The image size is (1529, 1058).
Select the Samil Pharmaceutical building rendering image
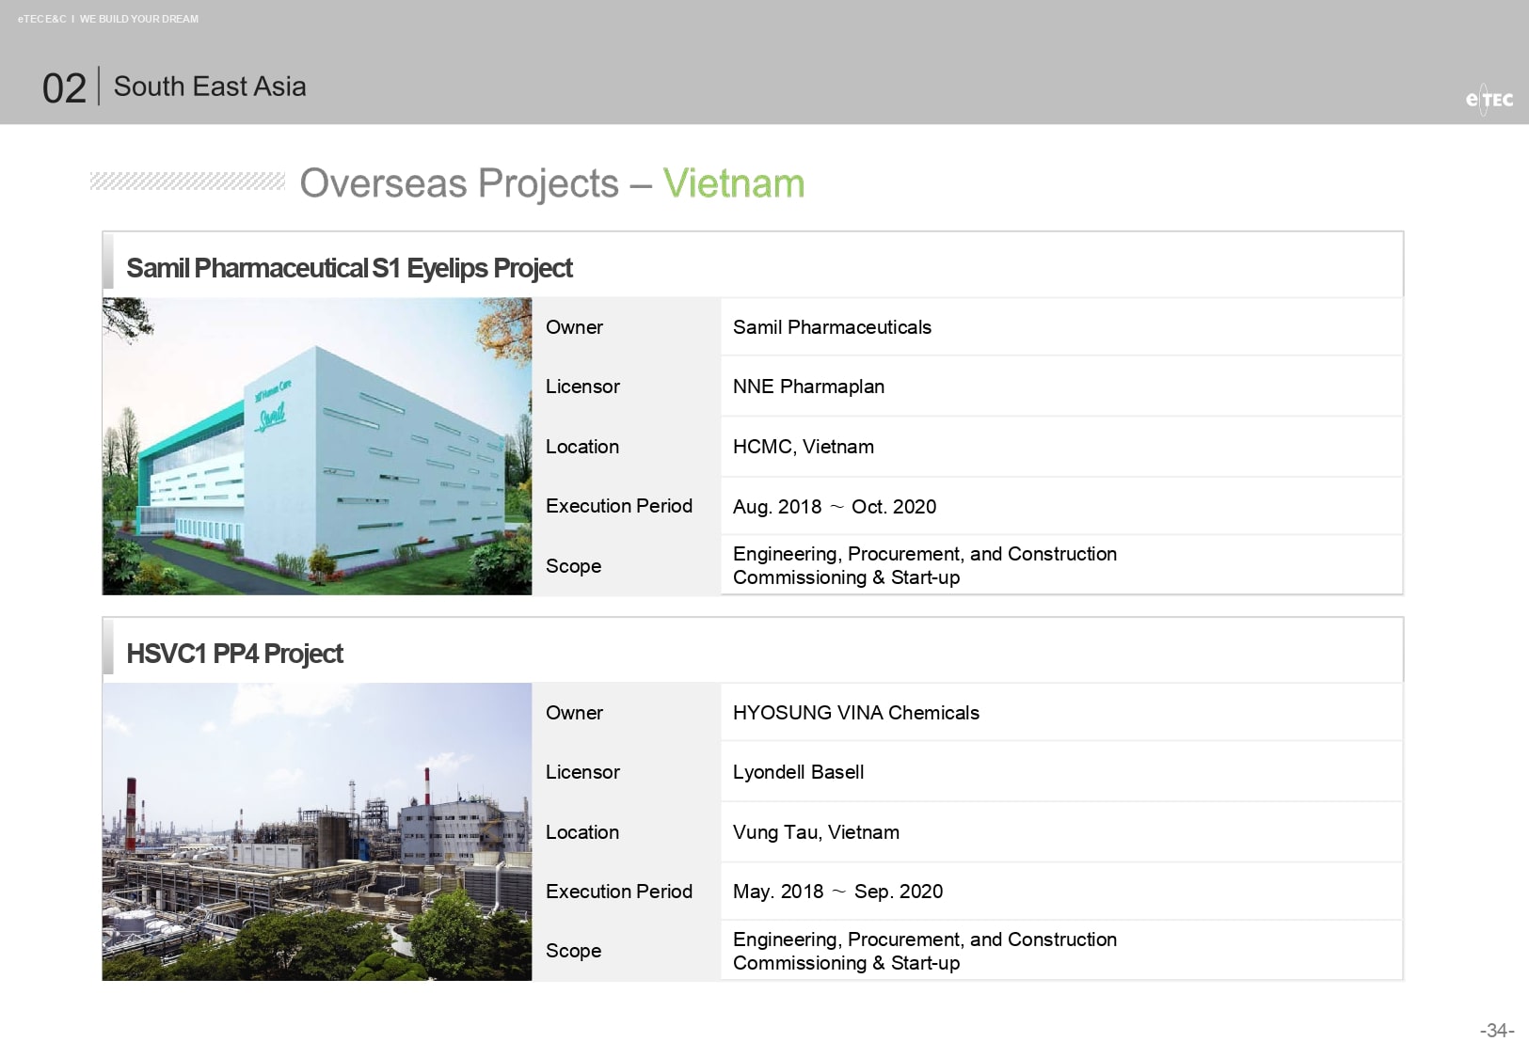pos(317,446)
